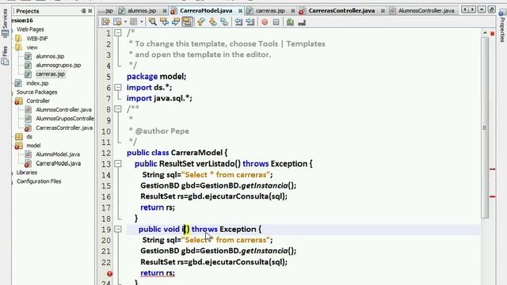Select Source Packages node
Screen dimensions: 507x285
coord(37,92)
